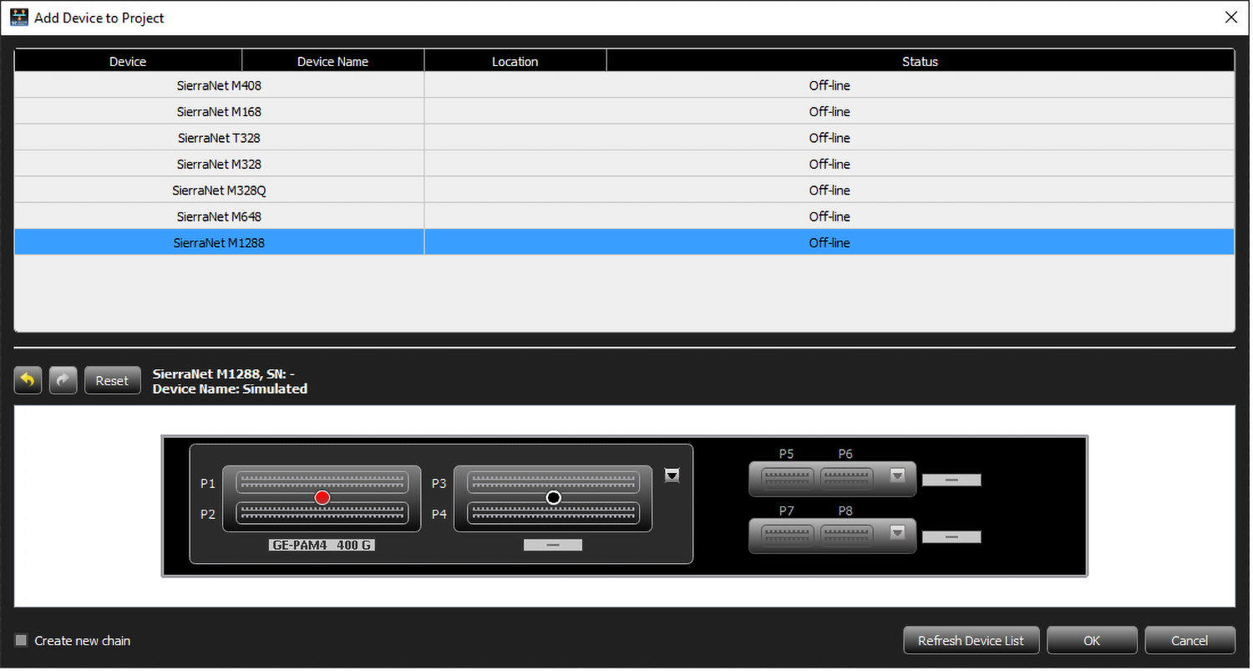Click the yellow undo arrow icon
1253x671 pixels.
coord(28,380)
